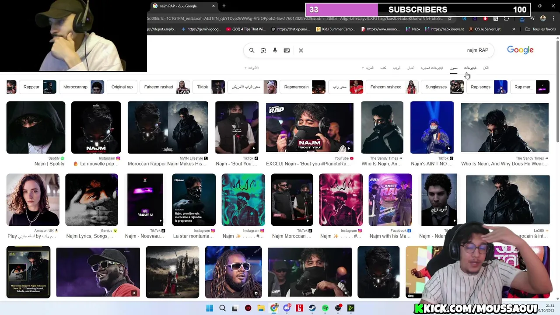Click the browser address bar URL
This screenshot has height=315, width=560.
click(x=295, y=18)
